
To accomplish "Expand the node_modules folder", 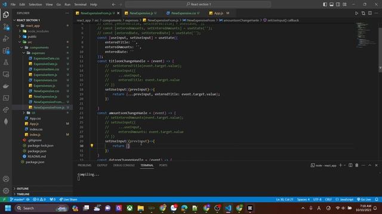I will (20, 31).
